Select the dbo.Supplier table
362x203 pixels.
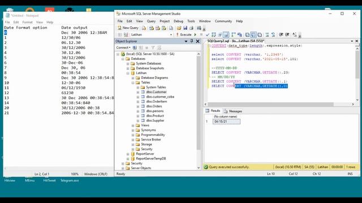tap(155, 121)
